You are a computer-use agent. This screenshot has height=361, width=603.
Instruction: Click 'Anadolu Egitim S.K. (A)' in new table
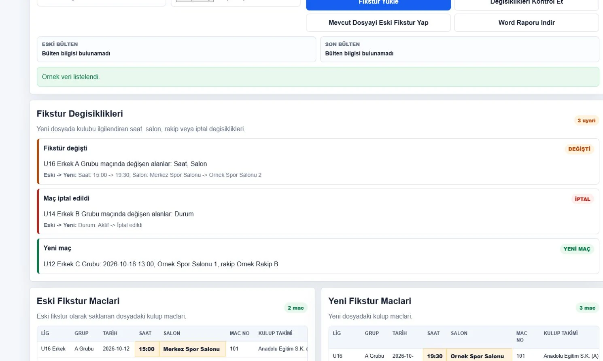pos(571,356)
